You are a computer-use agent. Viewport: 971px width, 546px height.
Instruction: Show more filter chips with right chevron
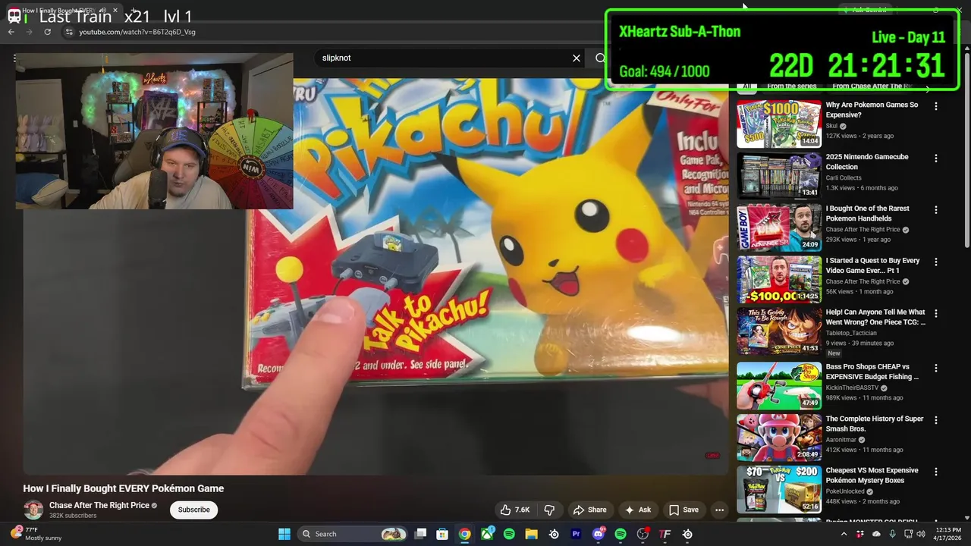point(927,88)
